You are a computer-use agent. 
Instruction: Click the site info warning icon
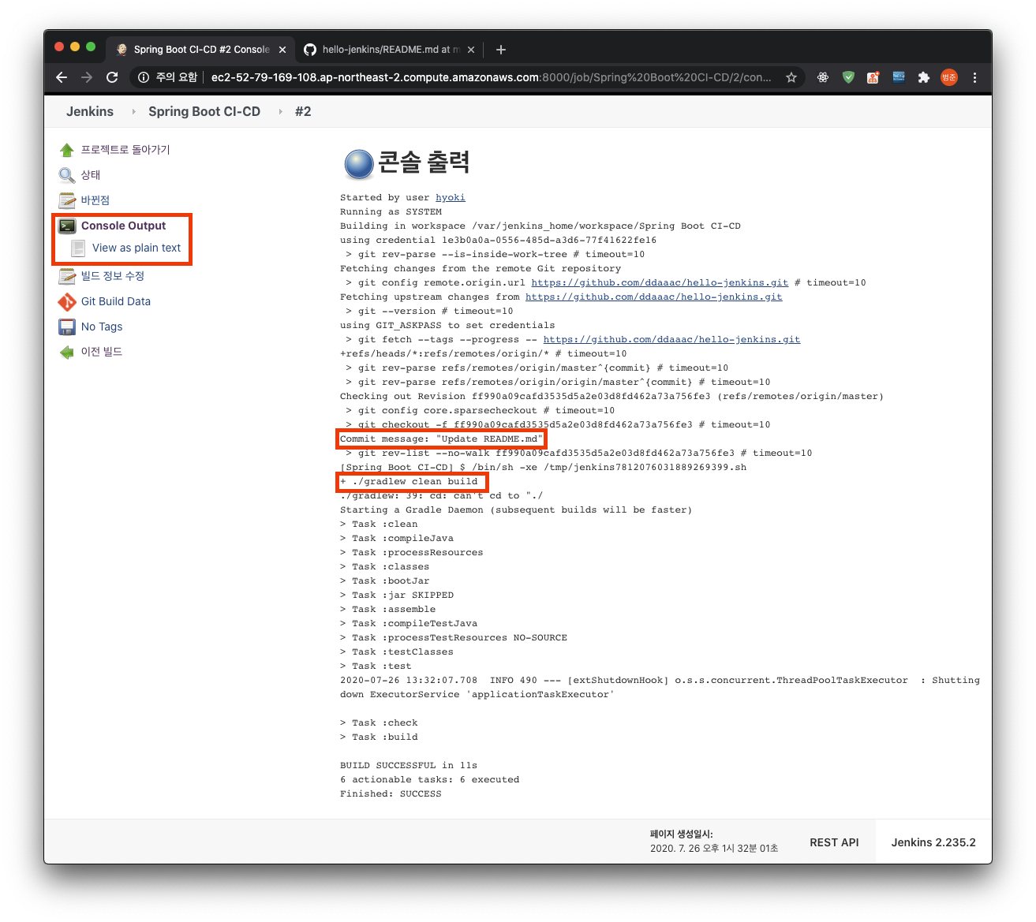coord(144,77)
